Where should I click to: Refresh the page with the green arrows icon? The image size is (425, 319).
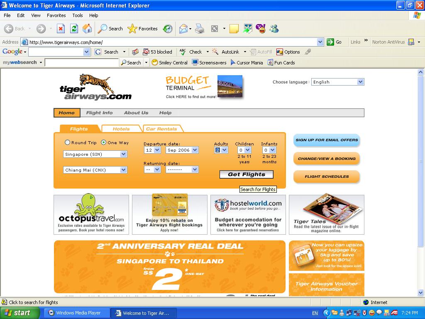(74, 29)
